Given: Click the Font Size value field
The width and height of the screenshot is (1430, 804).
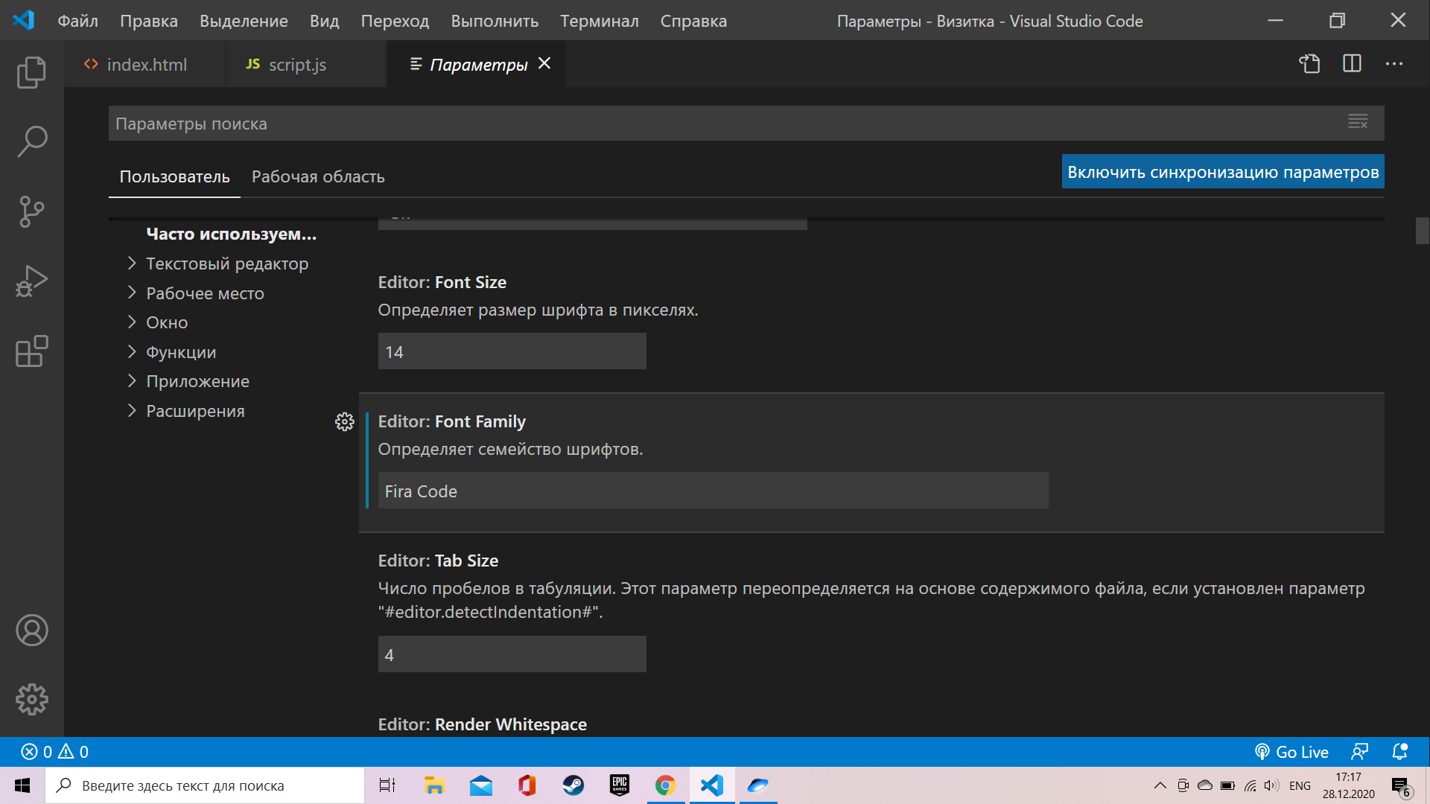Looking at the screenshot, I should [512, 351].
